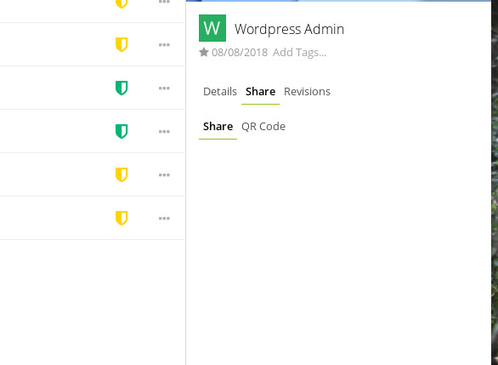Click the lower green security shield icon
Image resolution: width=498 pixels, height=365 pixels.
click(122, 131)
